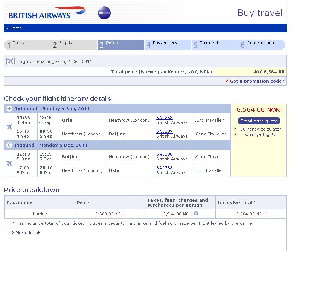Image resolution: width=331 pixels, height=288 pixels.
Task: Select the Price step tab
Action: click(x=121, y=45)
